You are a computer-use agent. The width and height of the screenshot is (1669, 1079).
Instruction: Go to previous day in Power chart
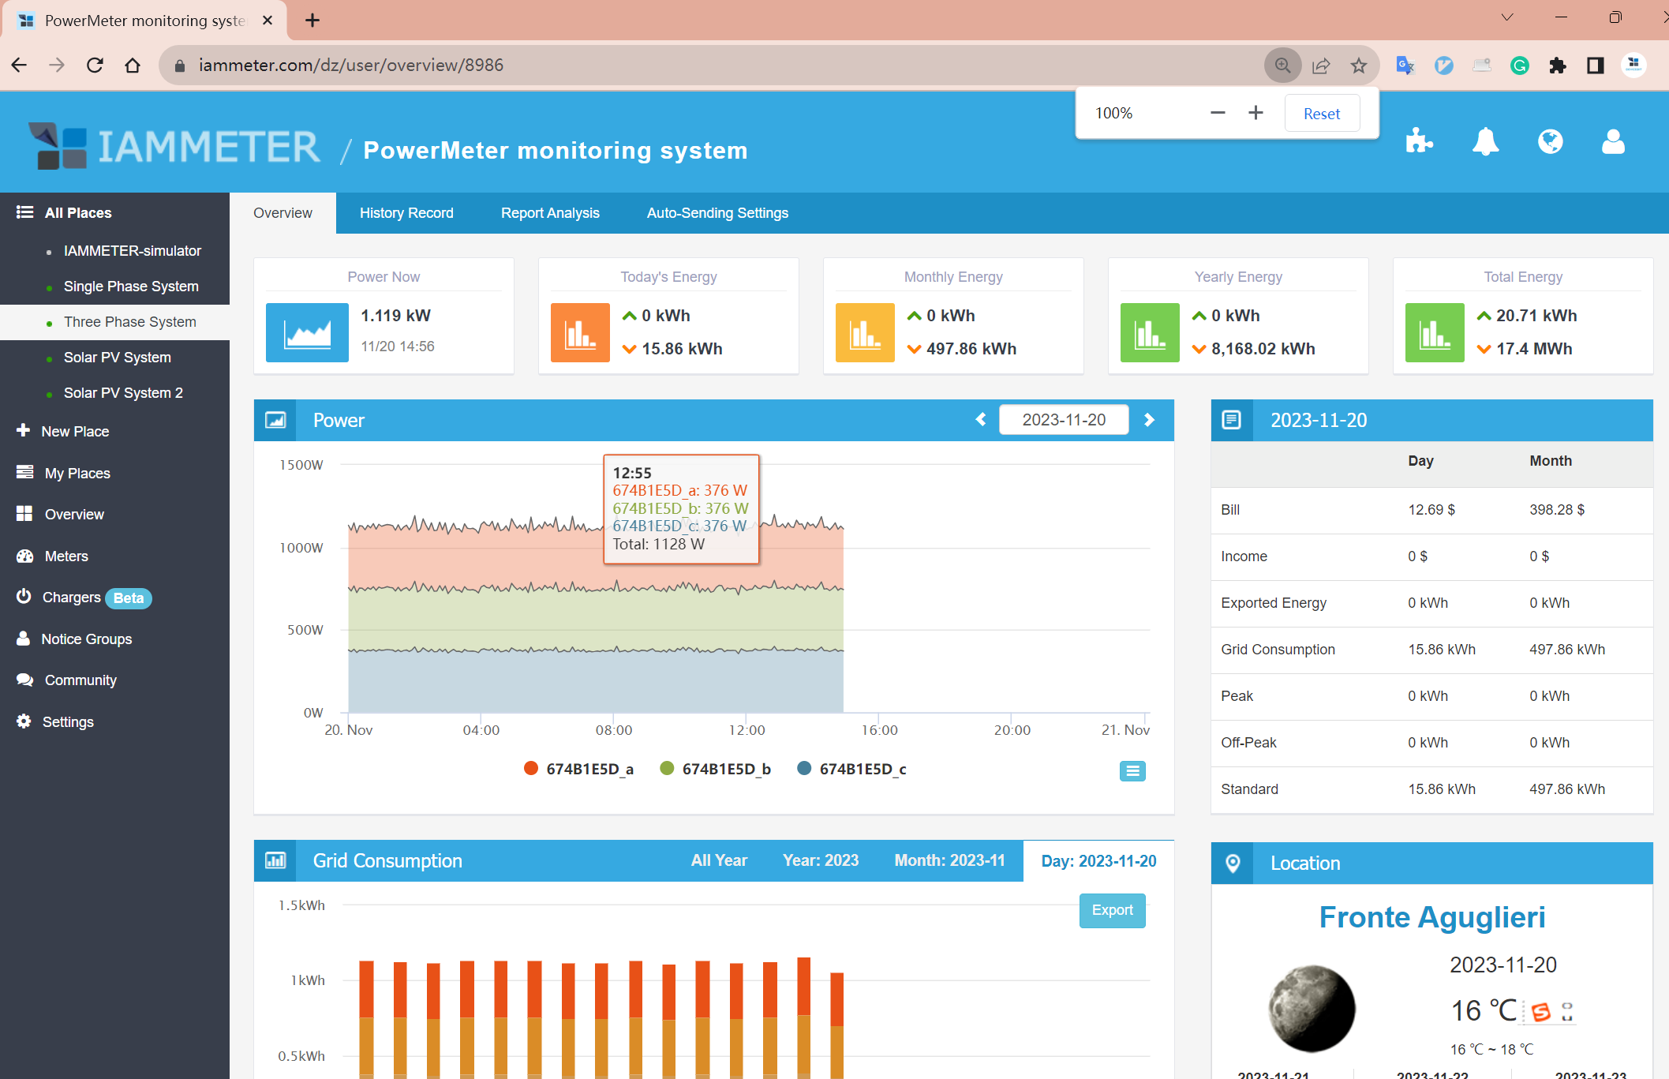(981, 420)
